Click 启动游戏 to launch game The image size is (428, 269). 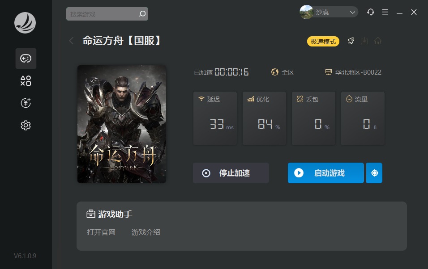tap(326, 173)
